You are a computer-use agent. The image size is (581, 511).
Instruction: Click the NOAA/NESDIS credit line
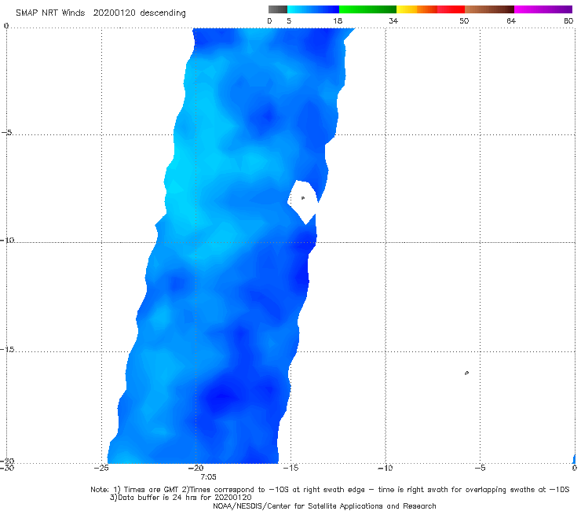point(324,506)
